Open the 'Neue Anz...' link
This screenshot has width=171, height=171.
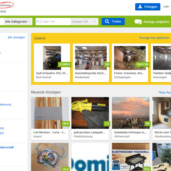(x=165, y=92)
